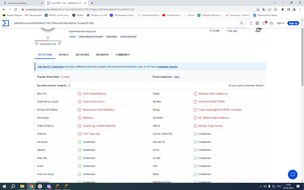Click the Join the VT Community link
Viewport: 304px width, 190px height.
pos(50,67)
